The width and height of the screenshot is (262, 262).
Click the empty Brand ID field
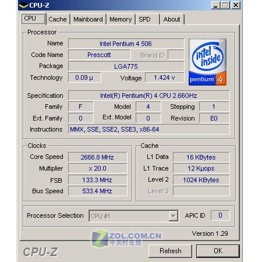[176, 55]
